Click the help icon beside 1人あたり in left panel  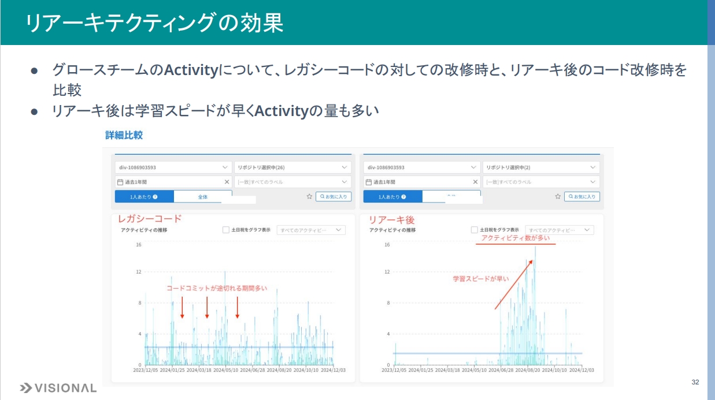coord(155,197)
